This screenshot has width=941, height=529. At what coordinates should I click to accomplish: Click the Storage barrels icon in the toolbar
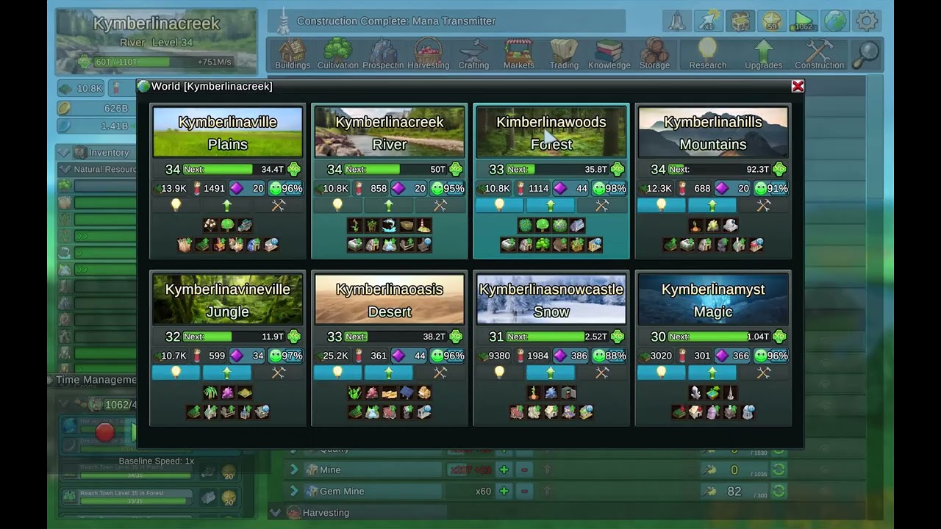point(654,54)
